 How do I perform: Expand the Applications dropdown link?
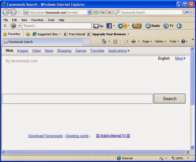point(119,51)
